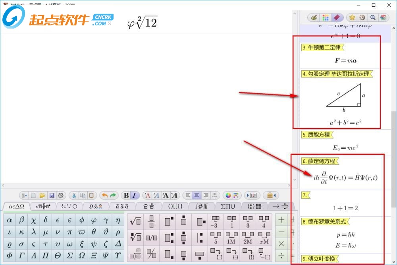The width and height of the screenshot is (397, 265).
Task: Select the E₀=mc² mass-energy formula
Action: [346, 148]
